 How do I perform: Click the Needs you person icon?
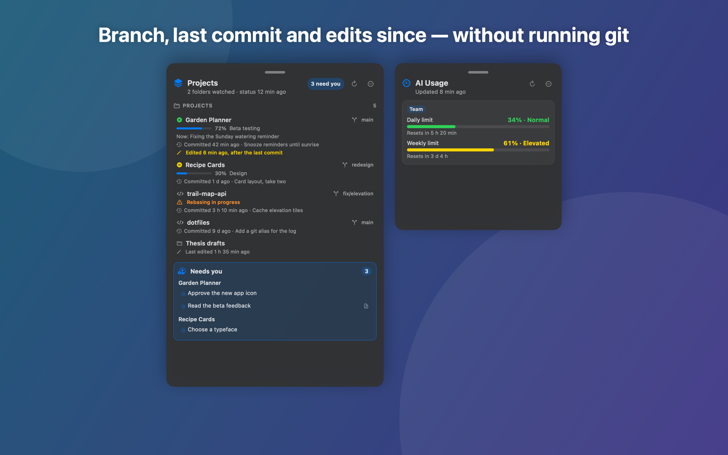[182, 271]
